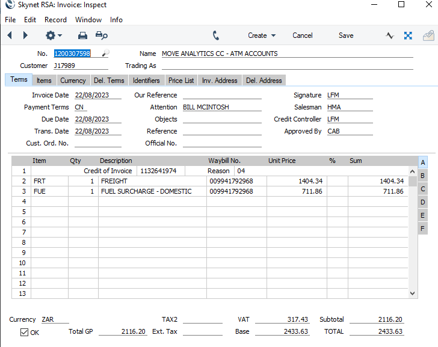Switch to the Terms tab
The width and height of the screenshot is (438, 347).
tap(19, 79)
